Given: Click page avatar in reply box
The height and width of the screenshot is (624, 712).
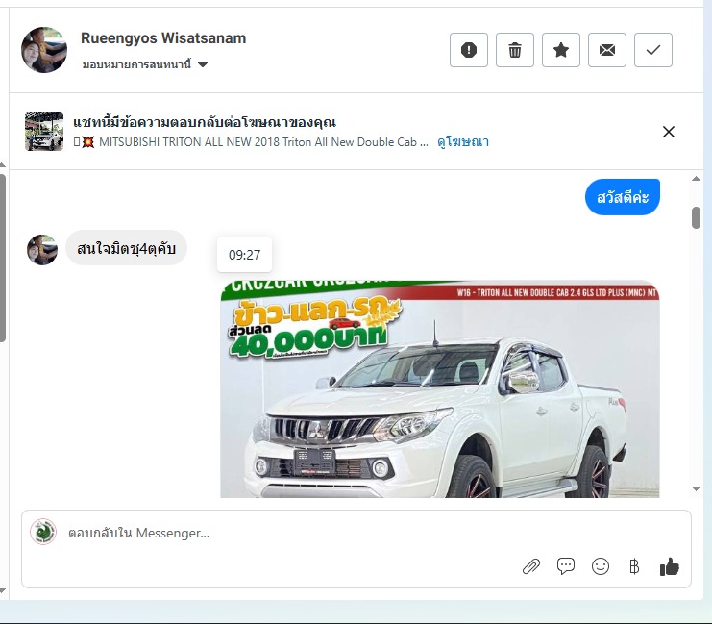Looking at the screenshot, I should click(43, 532).
